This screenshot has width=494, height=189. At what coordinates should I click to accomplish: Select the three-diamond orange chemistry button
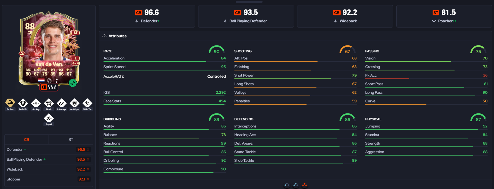point(304,185)
